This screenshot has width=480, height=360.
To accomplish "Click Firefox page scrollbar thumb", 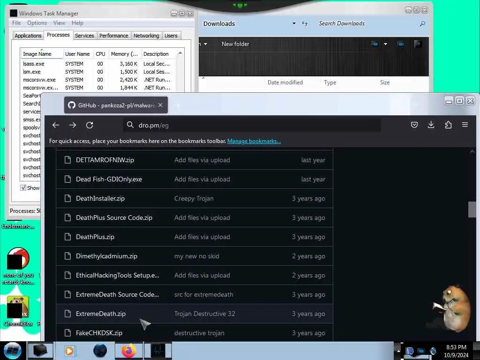I will [x=472, y=210].
